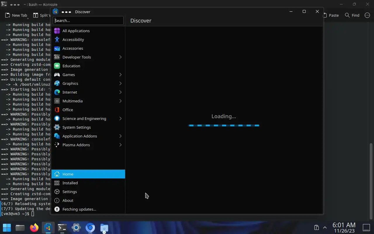Expand the Graphics subcategories arrow
Image resolution: width=374 pixels, height=234 pixels.
pos(120,83)
